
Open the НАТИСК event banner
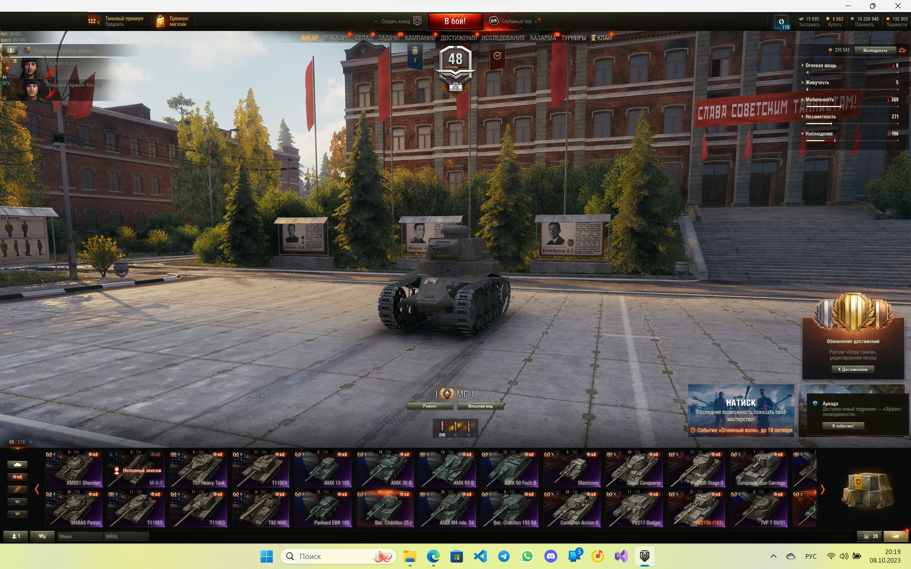click(741, 410)
